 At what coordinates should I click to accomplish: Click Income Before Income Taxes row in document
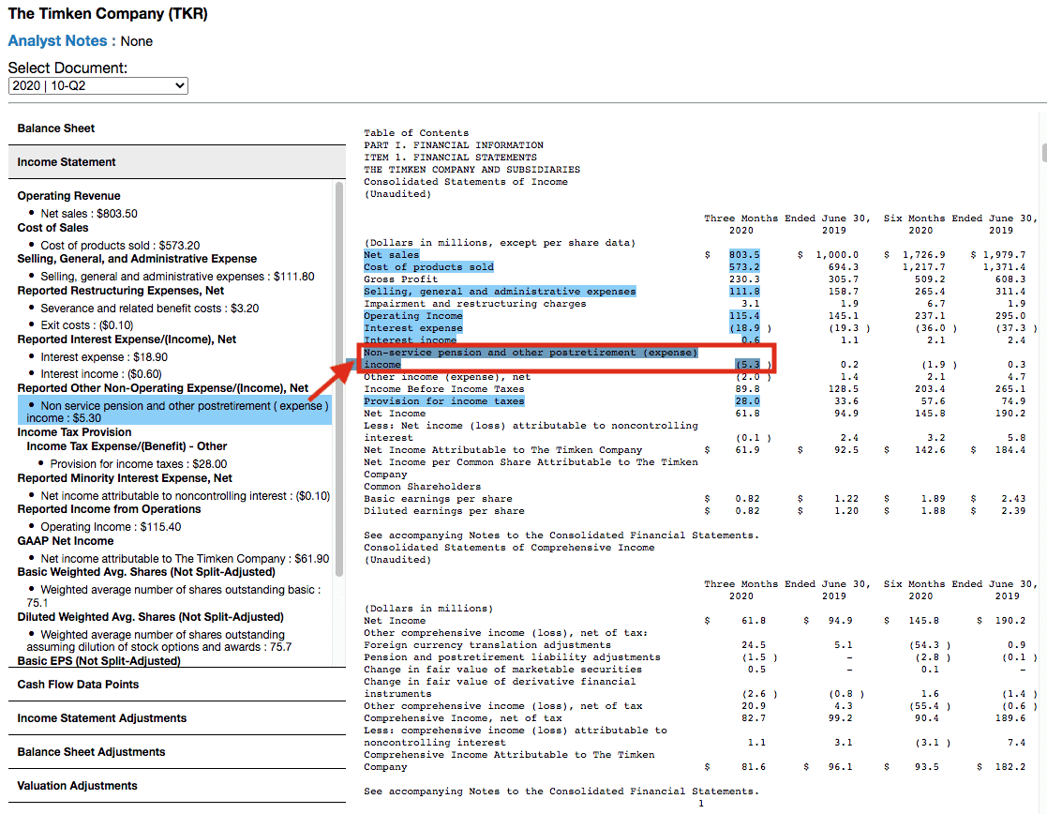[444, 389]
